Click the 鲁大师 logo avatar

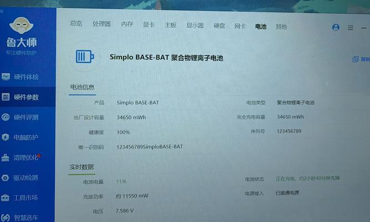click(21, 25)
